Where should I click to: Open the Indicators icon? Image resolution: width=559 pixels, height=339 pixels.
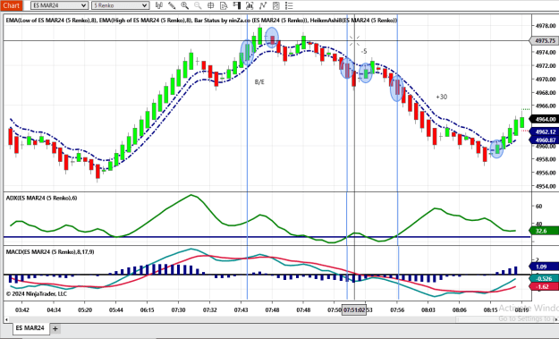(263, 5)
